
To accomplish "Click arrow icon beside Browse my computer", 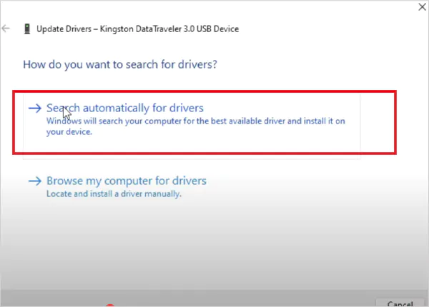I will tap(35, 181).
